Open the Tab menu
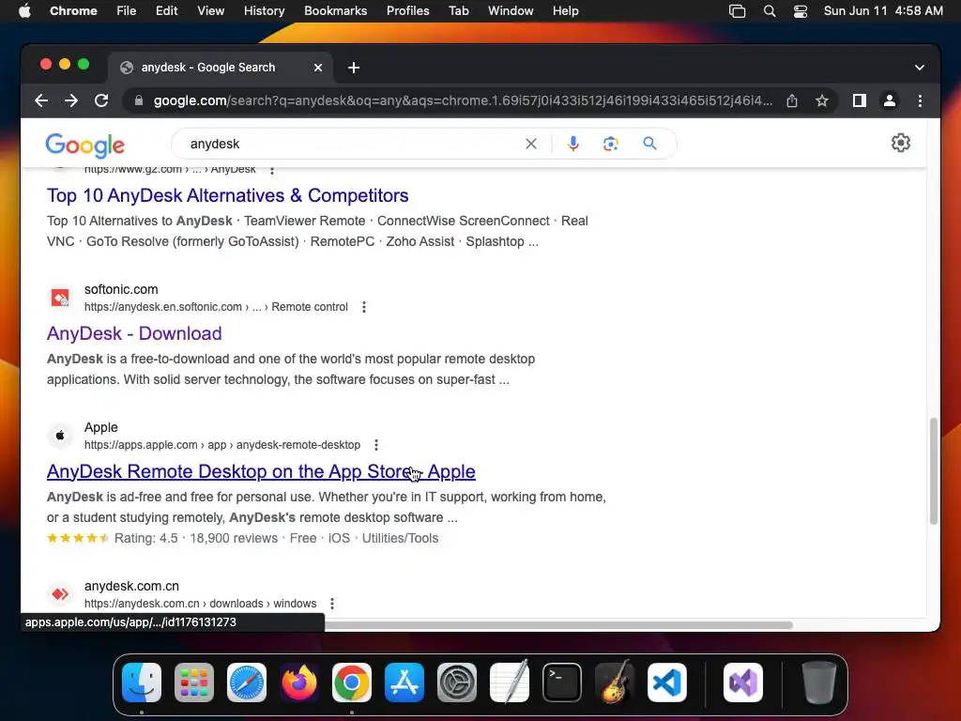Image resolution: width=961 pixels, height=721 pixels. (458, 11)
